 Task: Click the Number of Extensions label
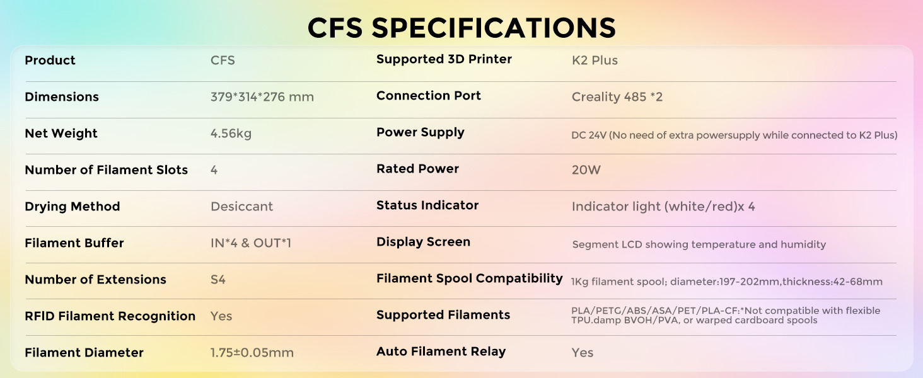click(x=95, y=280)
